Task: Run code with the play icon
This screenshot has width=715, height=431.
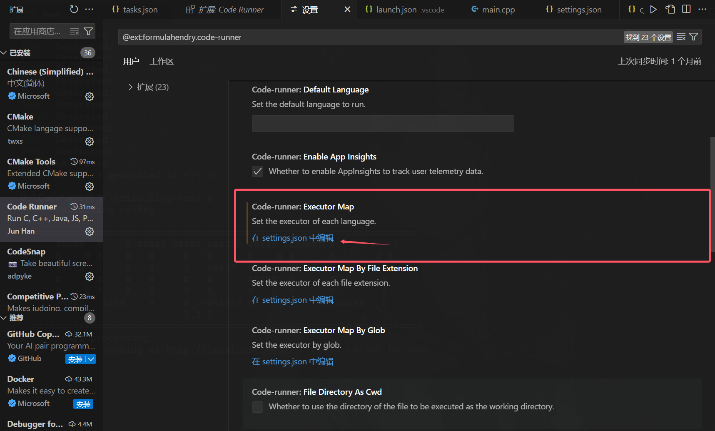Action: click(x=653, y=9)
